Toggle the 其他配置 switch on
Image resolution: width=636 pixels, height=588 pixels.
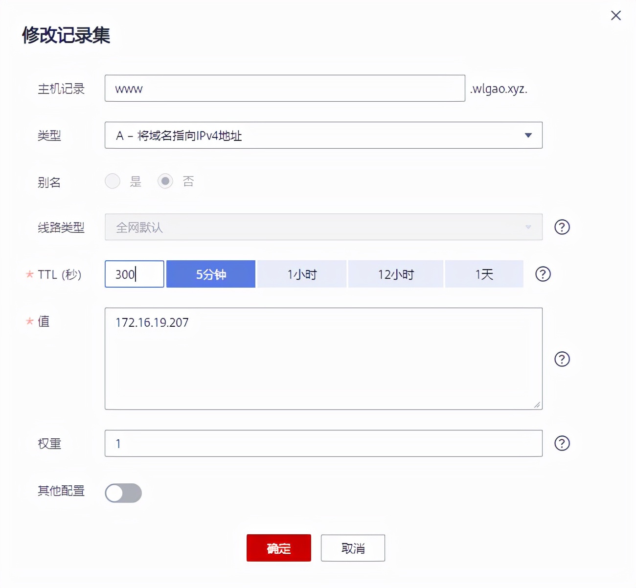click(x=123, y=493)
